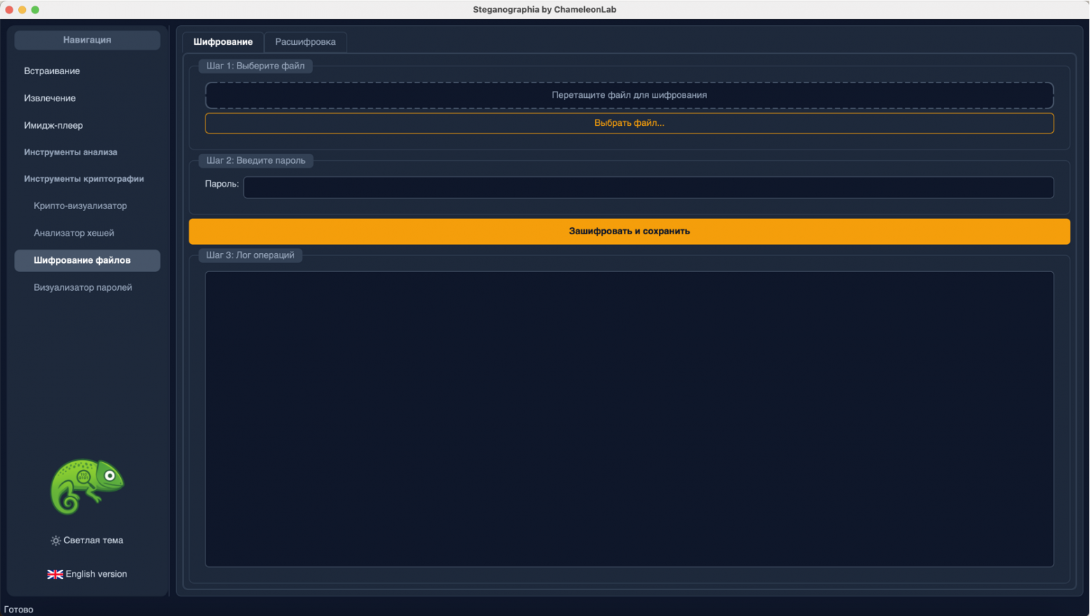Go to Извлечение page
The height and width of the screenshot is (616, 1090).
[x=50, y=99]
